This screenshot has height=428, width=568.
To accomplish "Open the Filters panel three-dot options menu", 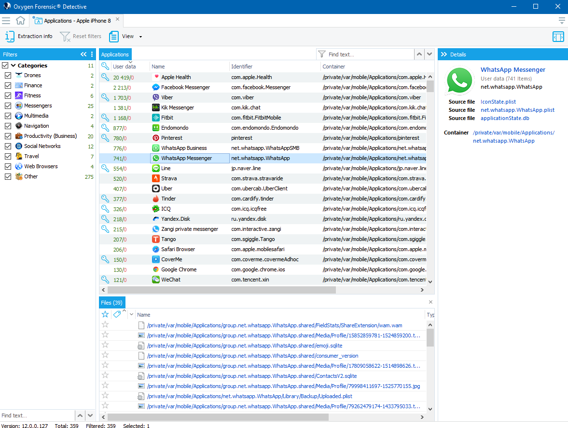I will (x=92, y=54).
